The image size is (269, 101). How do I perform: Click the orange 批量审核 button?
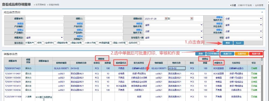coord(242,54)
